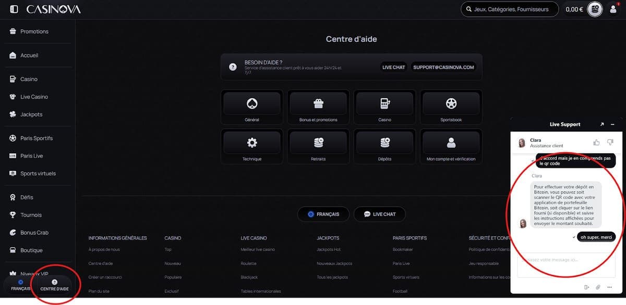Open the Bonus et promotions help category

318,108
